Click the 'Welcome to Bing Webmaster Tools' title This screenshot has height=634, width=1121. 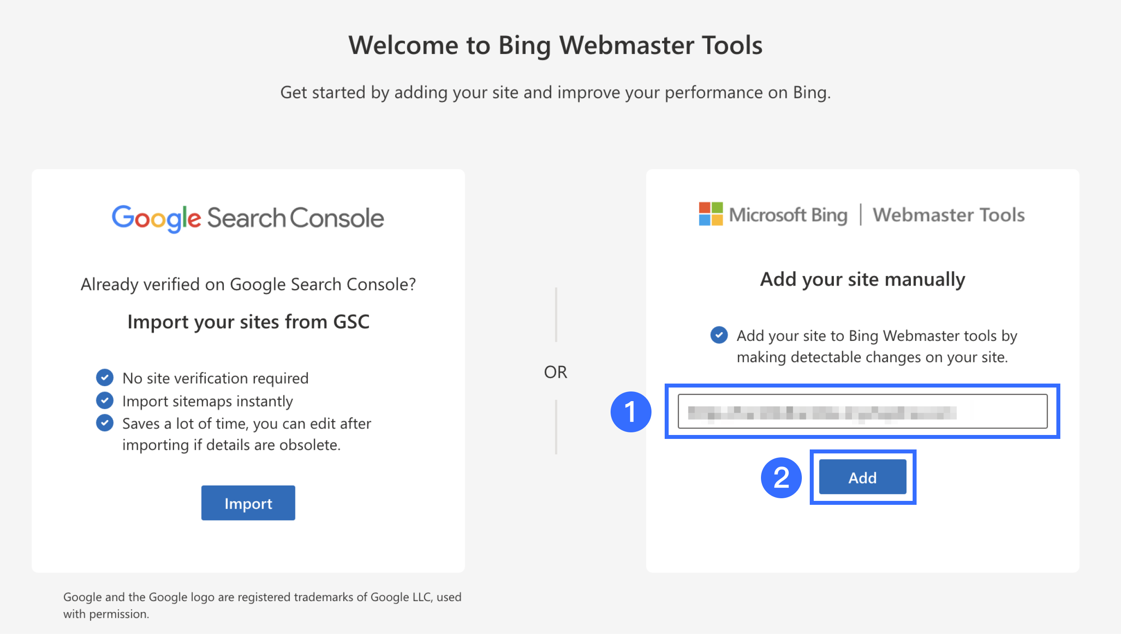click(555, 45)
